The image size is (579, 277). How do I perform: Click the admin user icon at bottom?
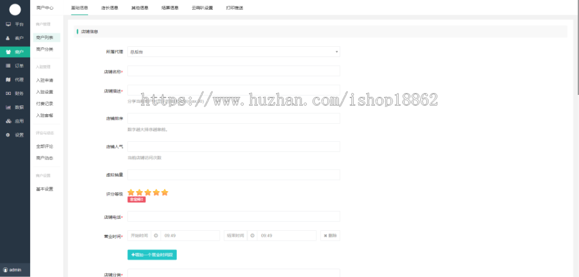5,270
